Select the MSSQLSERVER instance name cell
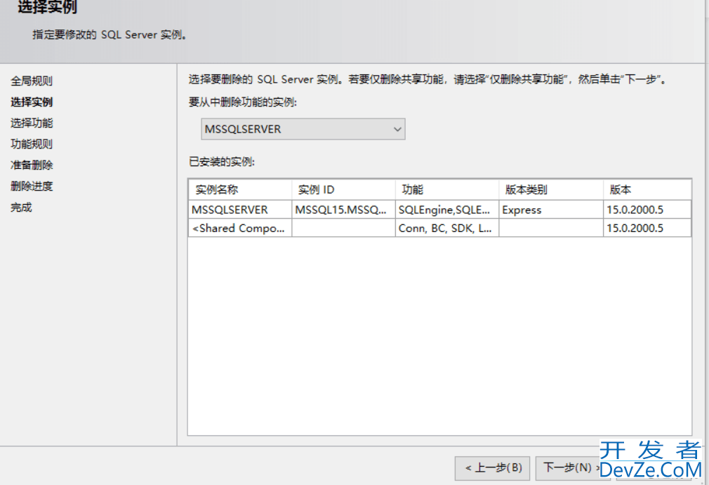709x485 pixels. (x=240, y=210)
